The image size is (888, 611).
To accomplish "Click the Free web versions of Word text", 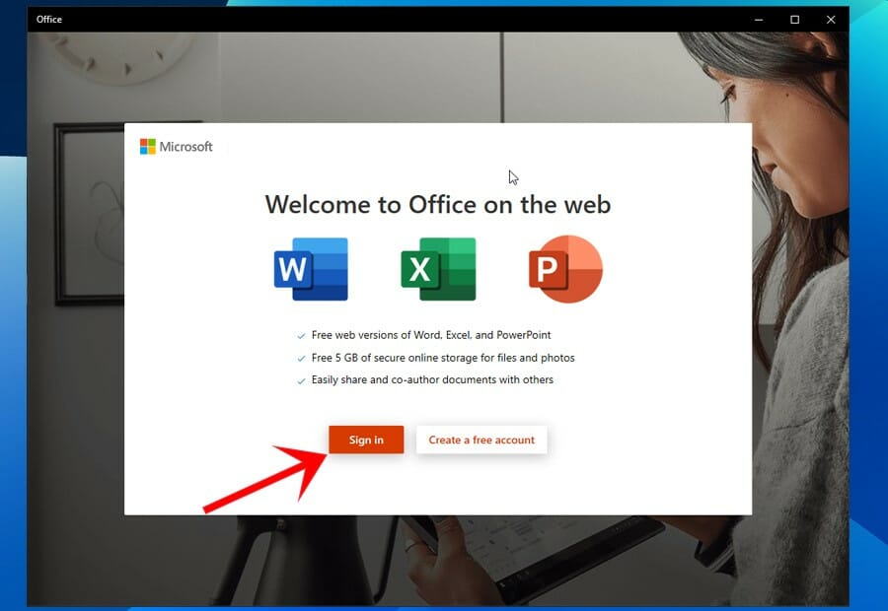I will click(431, 335).
